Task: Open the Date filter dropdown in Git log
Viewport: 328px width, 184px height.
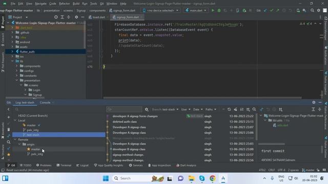Action: click(198, 109)
